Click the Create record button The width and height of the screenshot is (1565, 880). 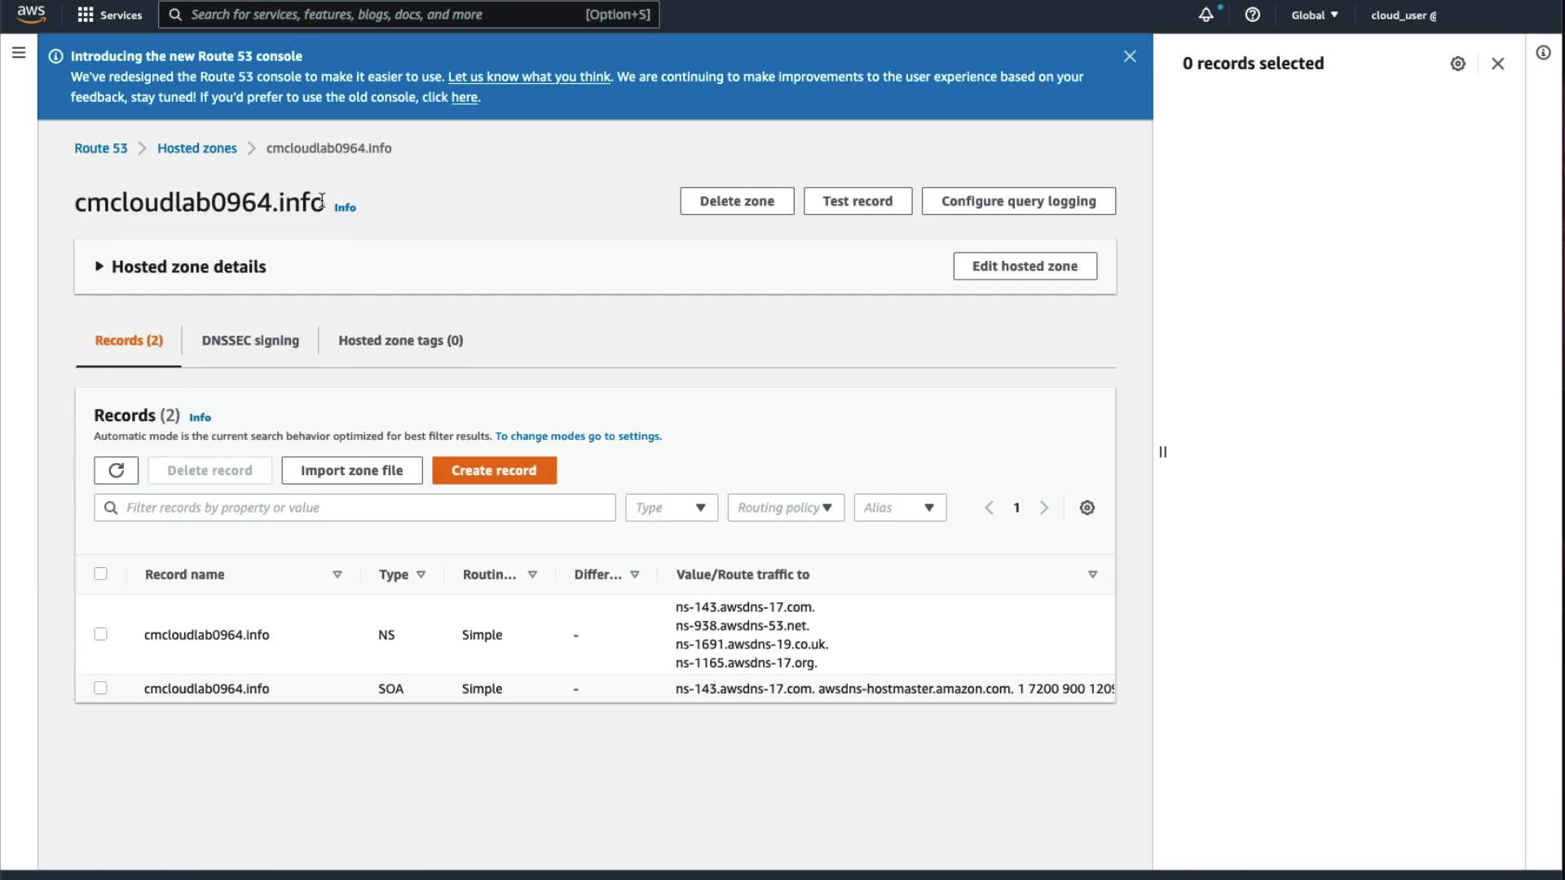(x=494, y=470)
